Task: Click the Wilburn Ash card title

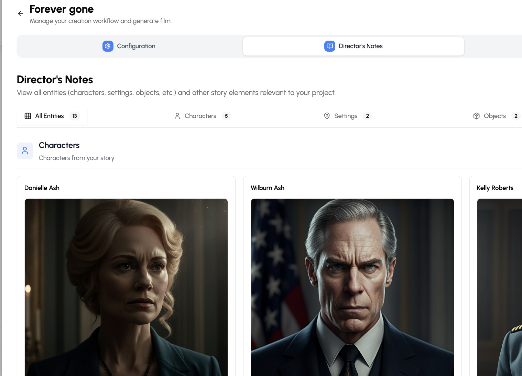Action: tap(268, 188)
